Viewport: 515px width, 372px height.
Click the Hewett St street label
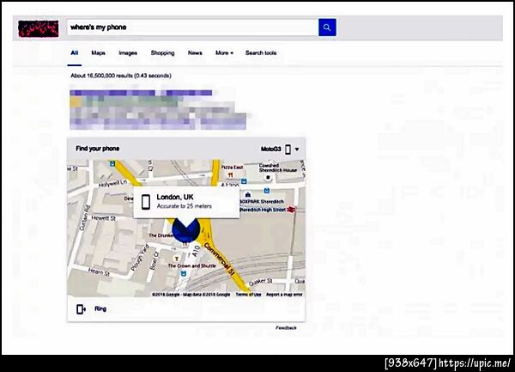(x=104, y=218)
